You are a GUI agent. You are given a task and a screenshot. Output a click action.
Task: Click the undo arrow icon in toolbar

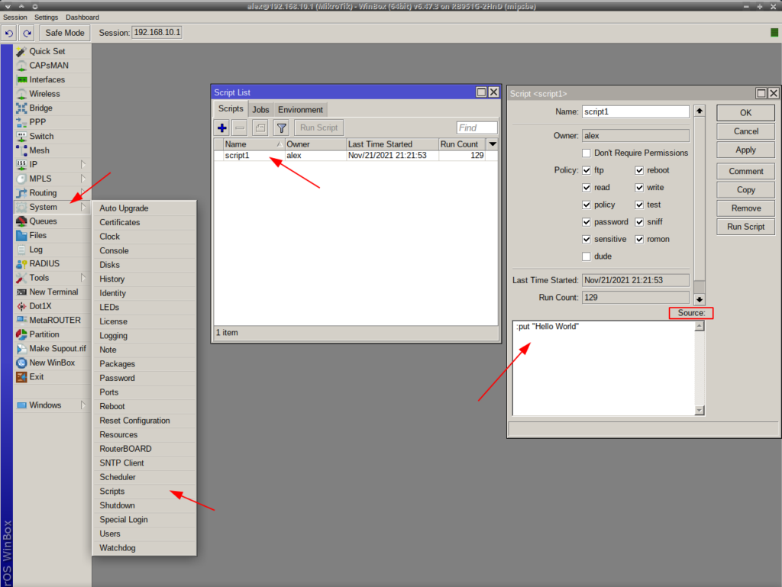pos(9,33)
